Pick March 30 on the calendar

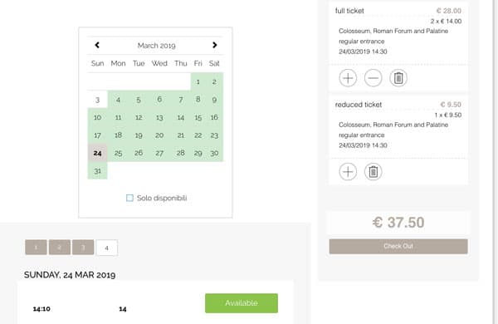214,153
